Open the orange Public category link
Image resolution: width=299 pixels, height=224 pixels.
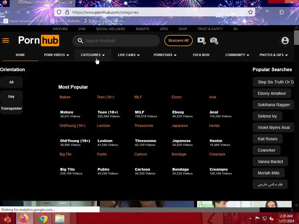pos(102,154)
